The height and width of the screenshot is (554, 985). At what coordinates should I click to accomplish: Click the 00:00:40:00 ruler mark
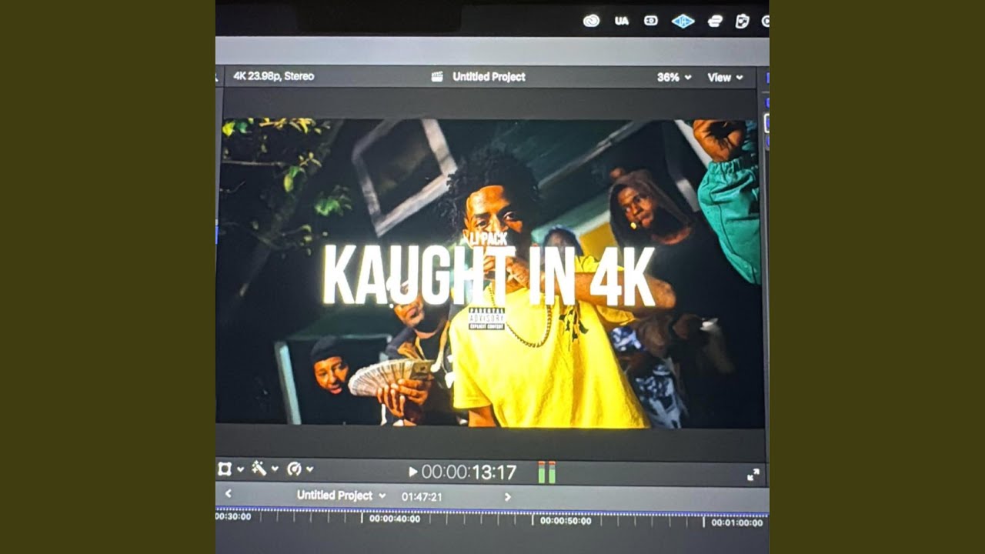[x=394, y=519]
